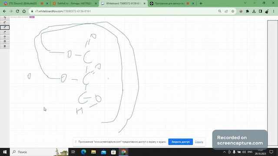Click Chrome icon on taskbar
Image resolution: width=278 pixels, height=156 pixels.
(x=123, y=152)
